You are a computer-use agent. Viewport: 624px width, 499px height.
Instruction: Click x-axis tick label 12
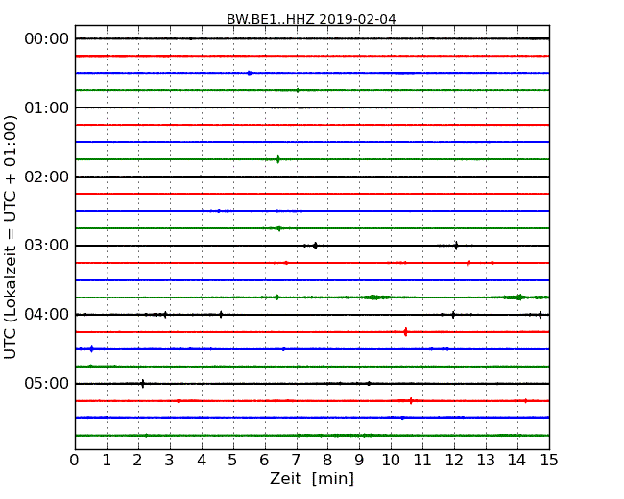pyautogui.click(x=454, y=461)
